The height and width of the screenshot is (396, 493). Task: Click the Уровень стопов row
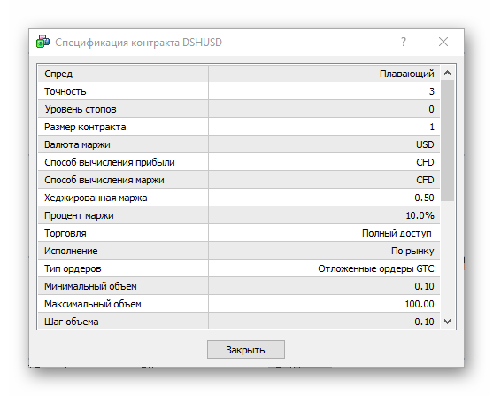(239, 109)
